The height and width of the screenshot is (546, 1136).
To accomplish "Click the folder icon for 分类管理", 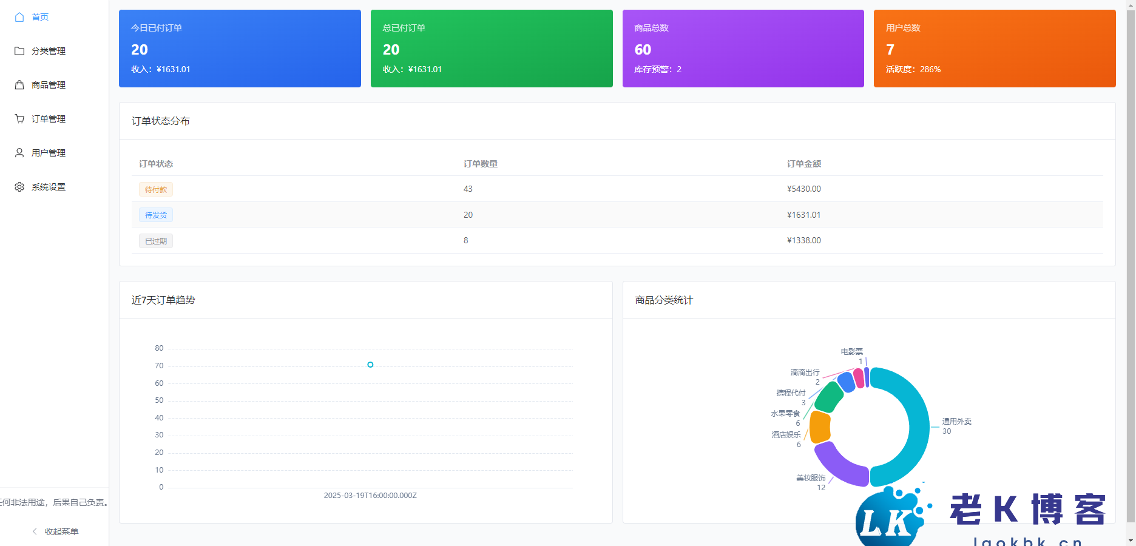I will pos(19,51).
